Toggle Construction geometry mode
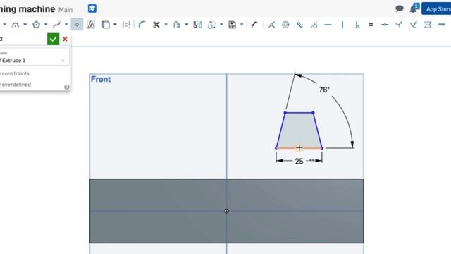This screenshot has height=254, width=451. (x=126, y=25)
